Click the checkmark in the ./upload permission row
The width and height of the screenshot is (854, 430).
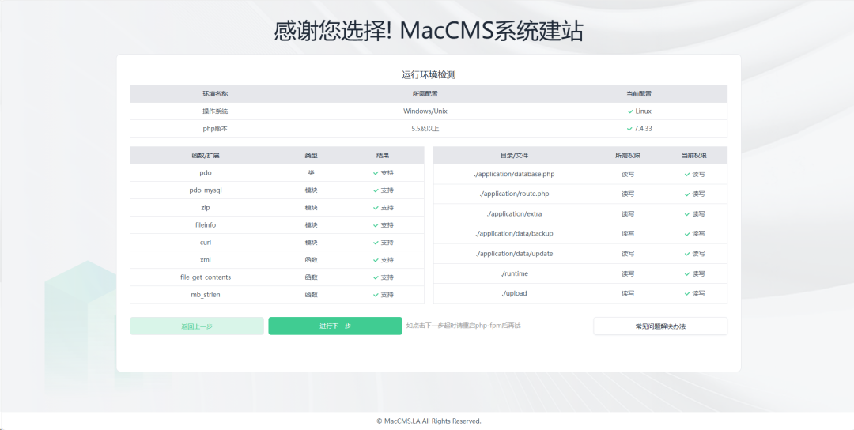tap(686, 293)
